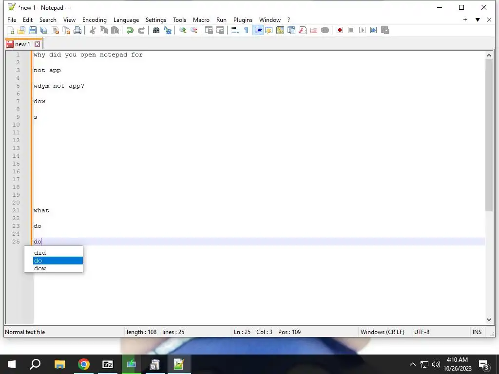Play back the recorded macro
The width and height of the screenshot is (499, 374).
coord(362,30)
